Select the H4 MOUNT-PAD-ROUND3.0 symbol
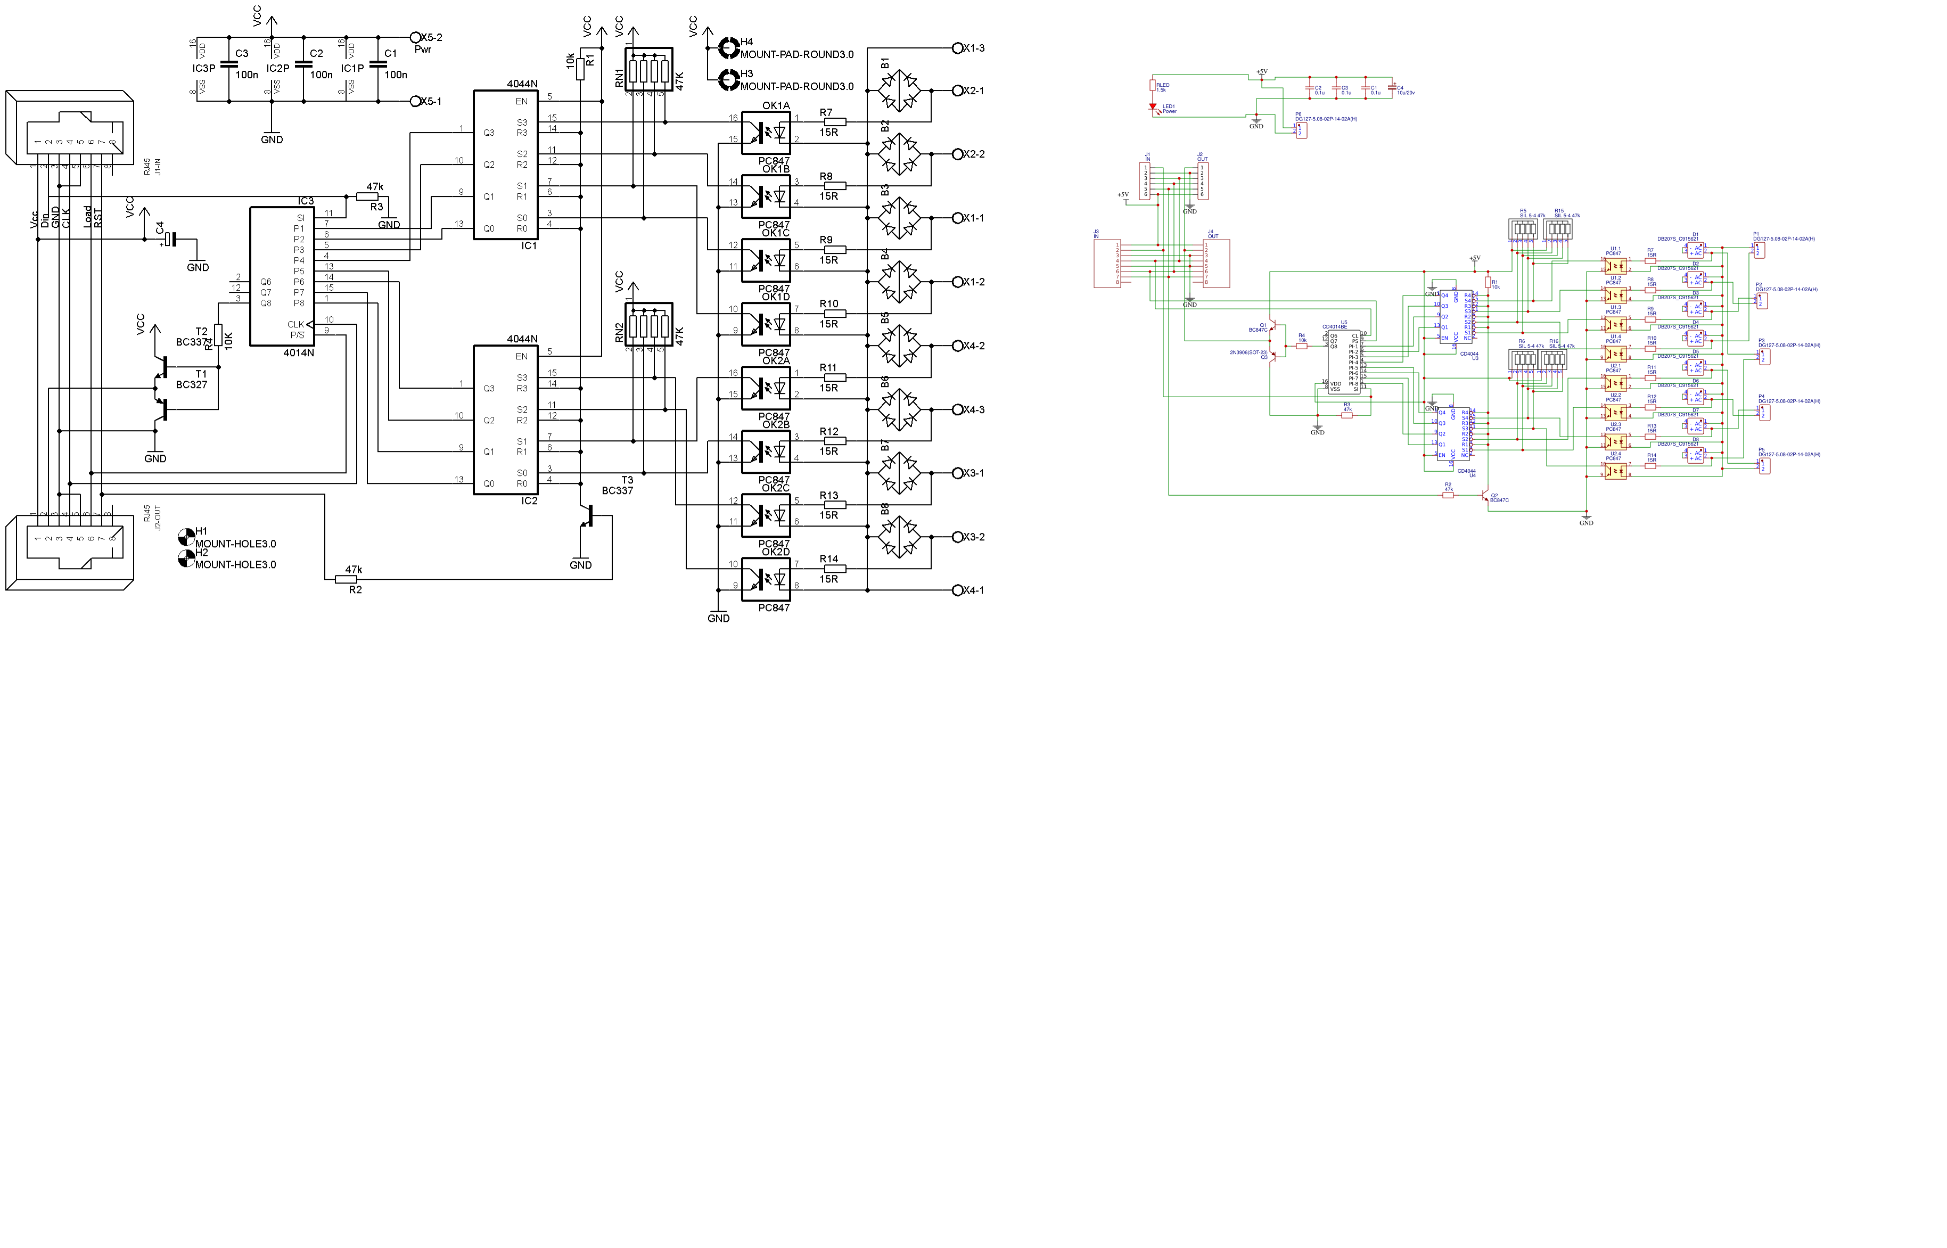This screenshot has width=1947, height=1248. pyautogui.click(x=729, y=47)
